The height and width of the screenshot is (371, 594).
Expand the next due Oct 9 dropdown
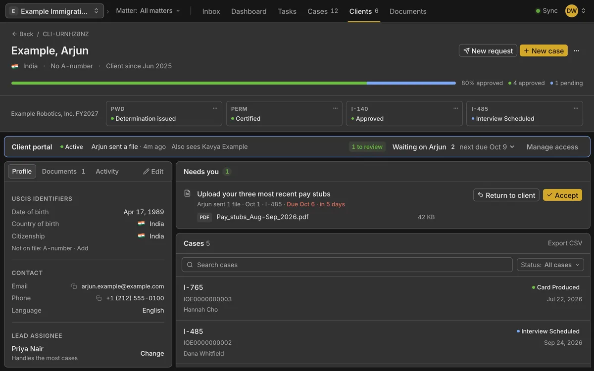pyautogui.click(x=487, y=147)
